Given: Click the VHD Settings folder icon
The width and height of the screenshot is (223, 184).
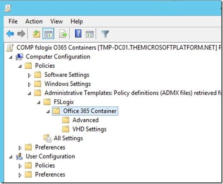Looking at the screenshot, I should pyautogui.click(x=65, y=129).
